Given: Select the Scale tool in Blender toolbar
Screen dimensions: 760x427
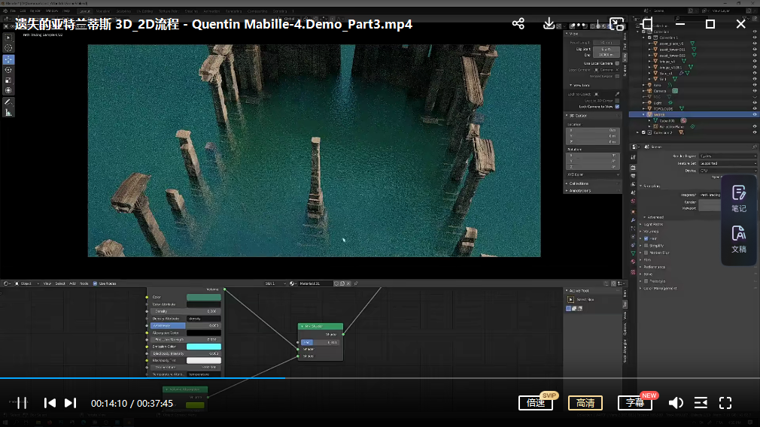Looking at the screenshot, I should (x=8, y=80).
